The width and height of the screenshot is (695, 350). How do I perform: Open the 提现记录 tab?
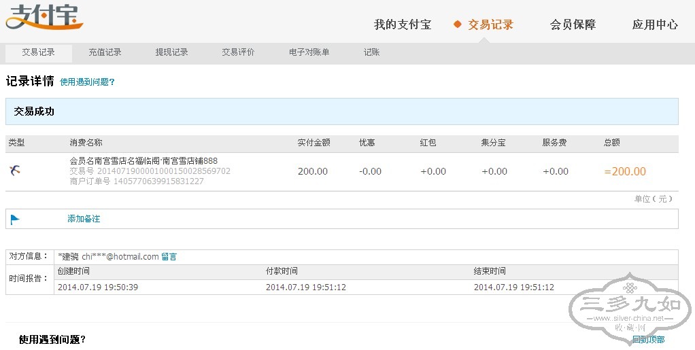pos(171,52)
